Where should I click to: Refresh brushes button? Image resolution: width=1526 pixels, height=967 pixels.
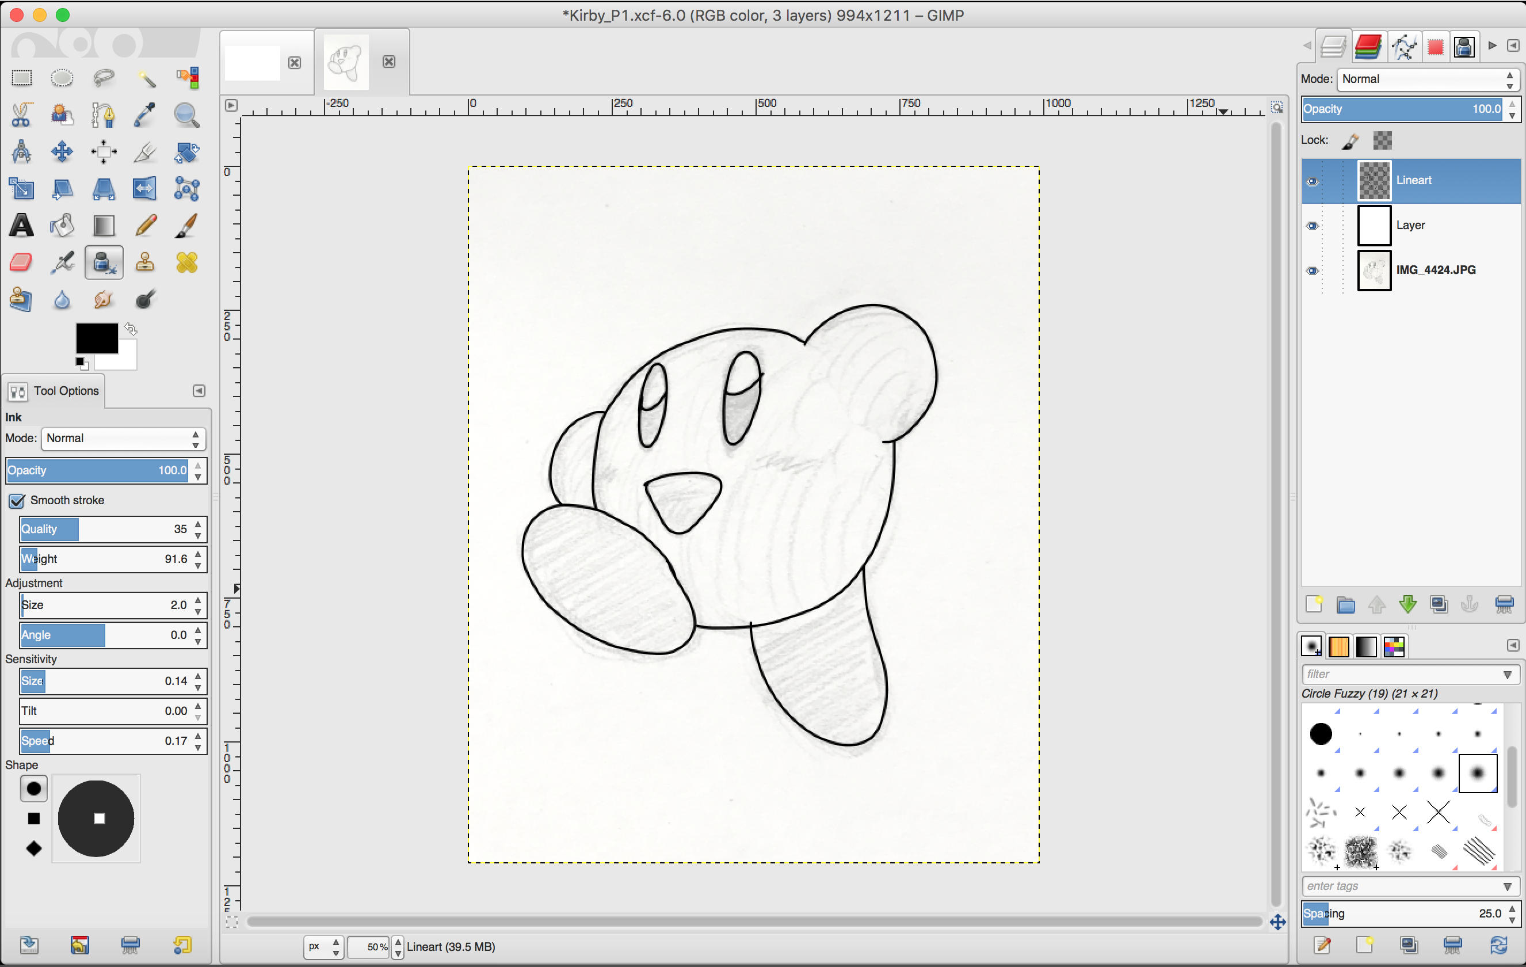coord(1499,945)
